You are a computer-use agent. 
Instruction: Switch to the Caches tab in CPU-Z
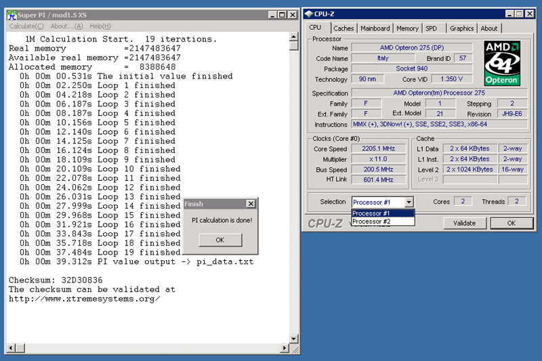click(x=343, y=28)
